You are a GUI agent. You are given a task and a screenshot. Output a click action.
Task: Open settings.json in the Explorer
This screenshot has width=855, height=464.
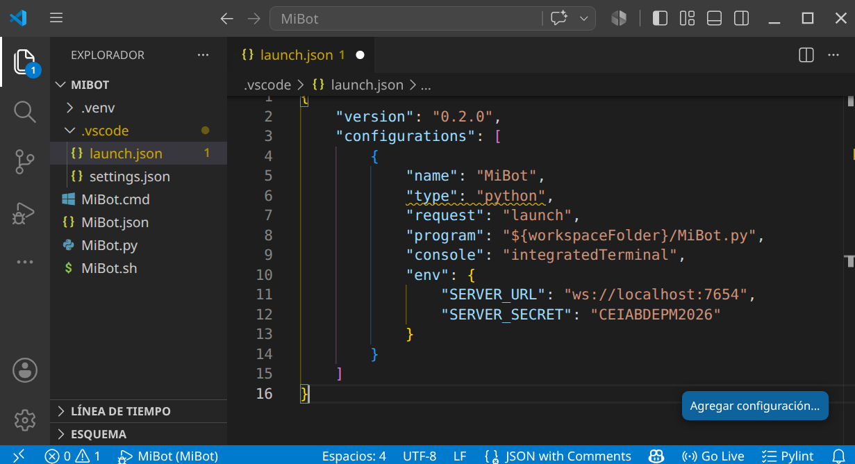pos(138,176)
